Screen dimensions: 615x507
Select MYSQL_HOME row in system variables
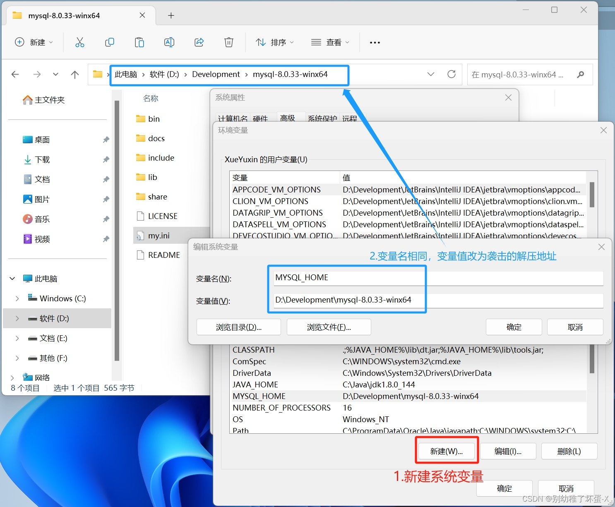tap(408, 396)
